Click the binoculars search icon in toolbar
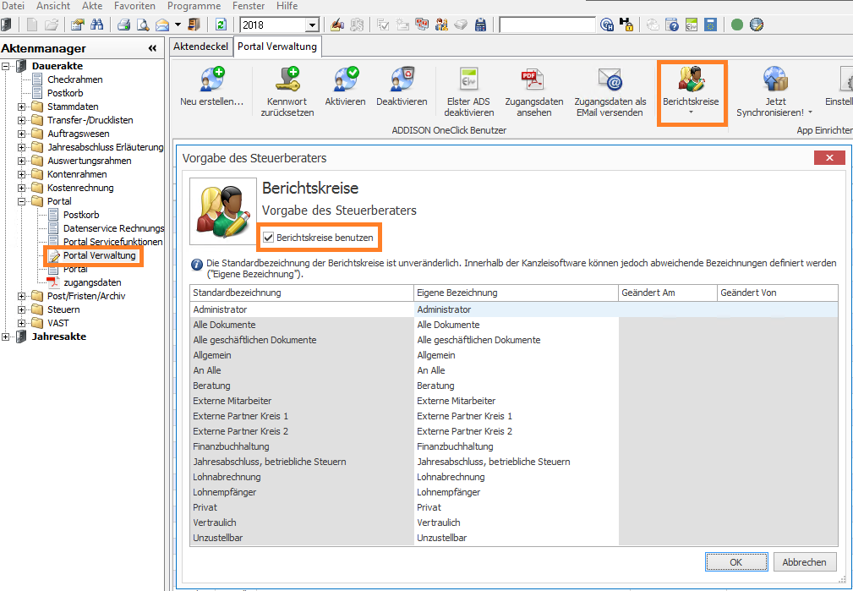The image size is (853, 591). (x=97, y=25)
